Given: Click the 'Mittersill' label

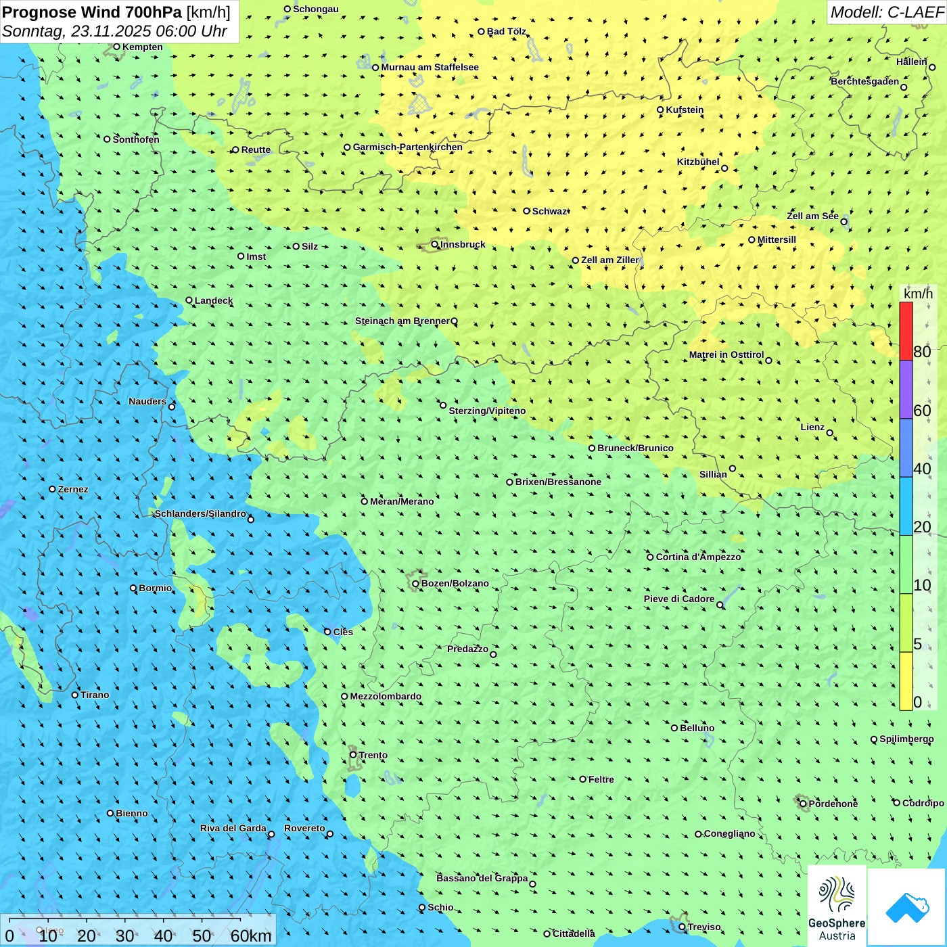Looking at the screenshot, I should (777, 239).
